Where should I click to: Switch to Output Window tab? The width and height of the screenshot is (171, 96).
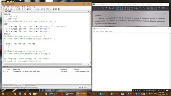tap(8, 85)
